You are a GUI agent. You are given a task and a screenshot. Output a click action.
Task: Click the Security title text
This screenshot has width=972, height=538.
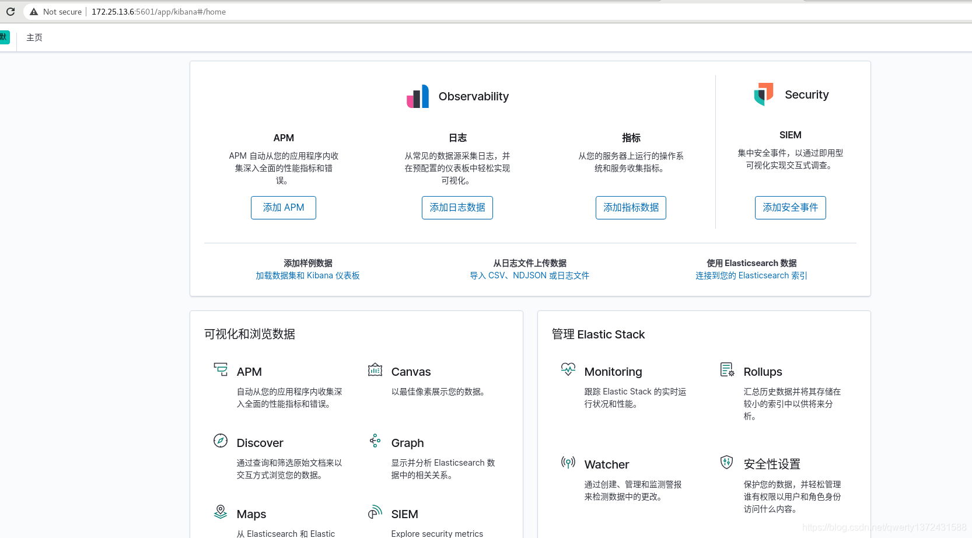(807, 95)
